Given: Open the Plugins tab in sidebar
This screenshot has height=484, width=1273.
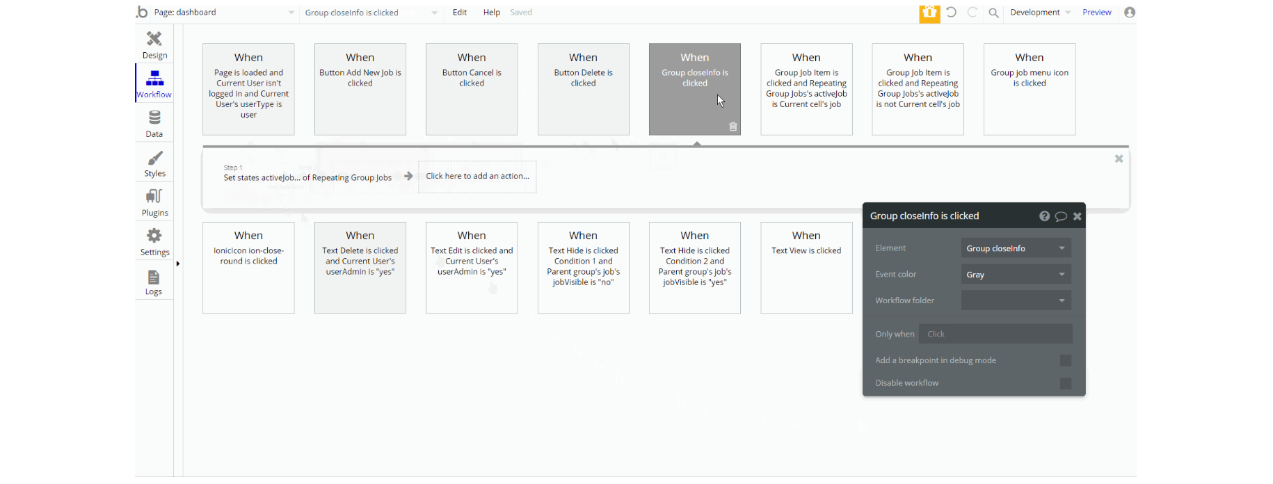Looking at the screenshot, I should (x=154, y=202).
